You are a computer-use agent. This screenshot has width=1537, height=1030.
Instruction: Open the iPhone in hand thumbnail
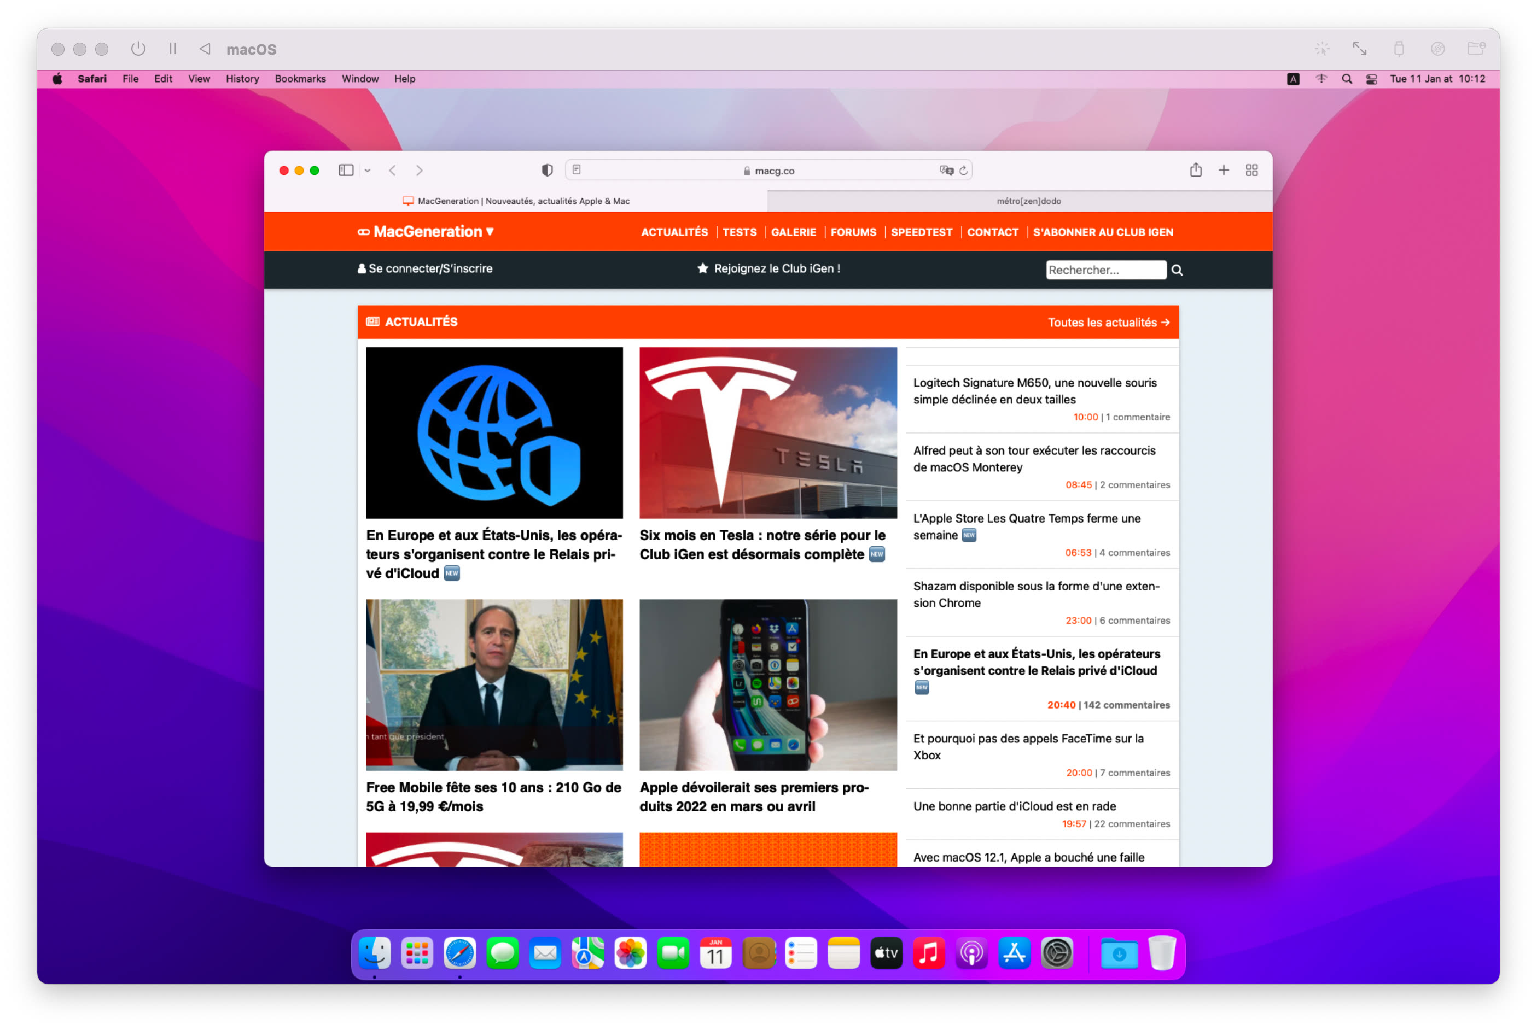coord(767,684)
